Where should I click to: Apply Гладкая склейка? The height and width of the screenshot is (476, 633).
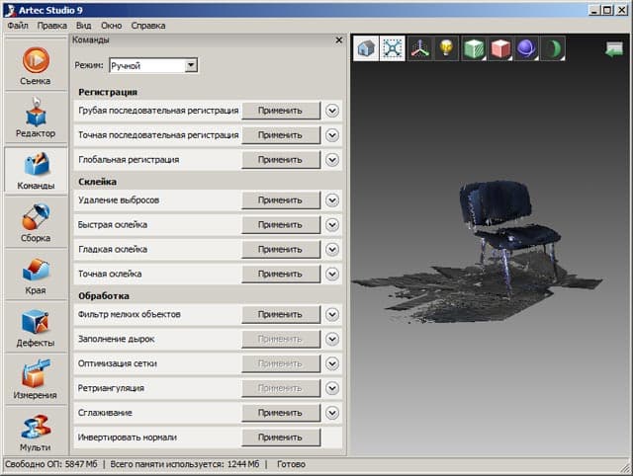click(x=281, y=249)
